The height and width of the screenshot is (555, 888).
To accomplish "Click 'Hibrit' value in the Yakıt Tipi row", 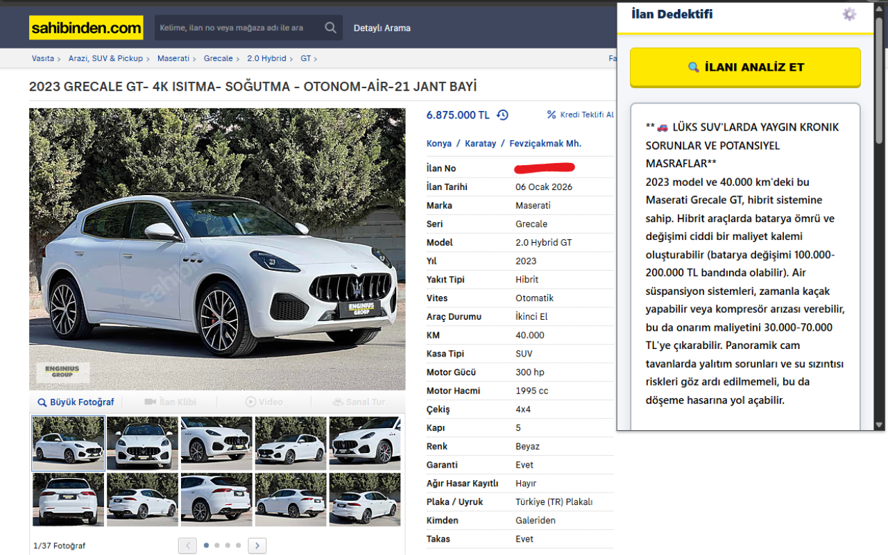I will (527, 280).
